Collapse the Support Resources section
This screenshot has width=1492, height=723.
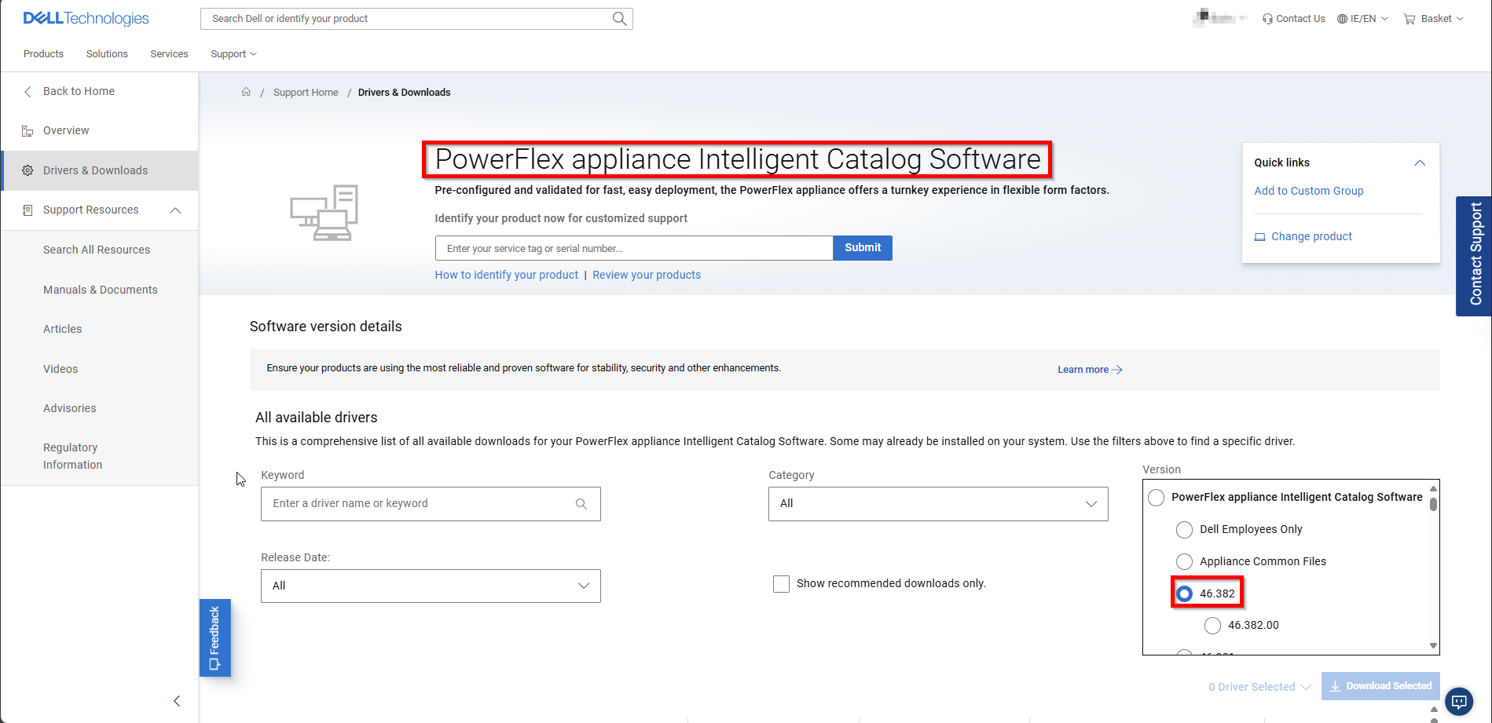175,210
